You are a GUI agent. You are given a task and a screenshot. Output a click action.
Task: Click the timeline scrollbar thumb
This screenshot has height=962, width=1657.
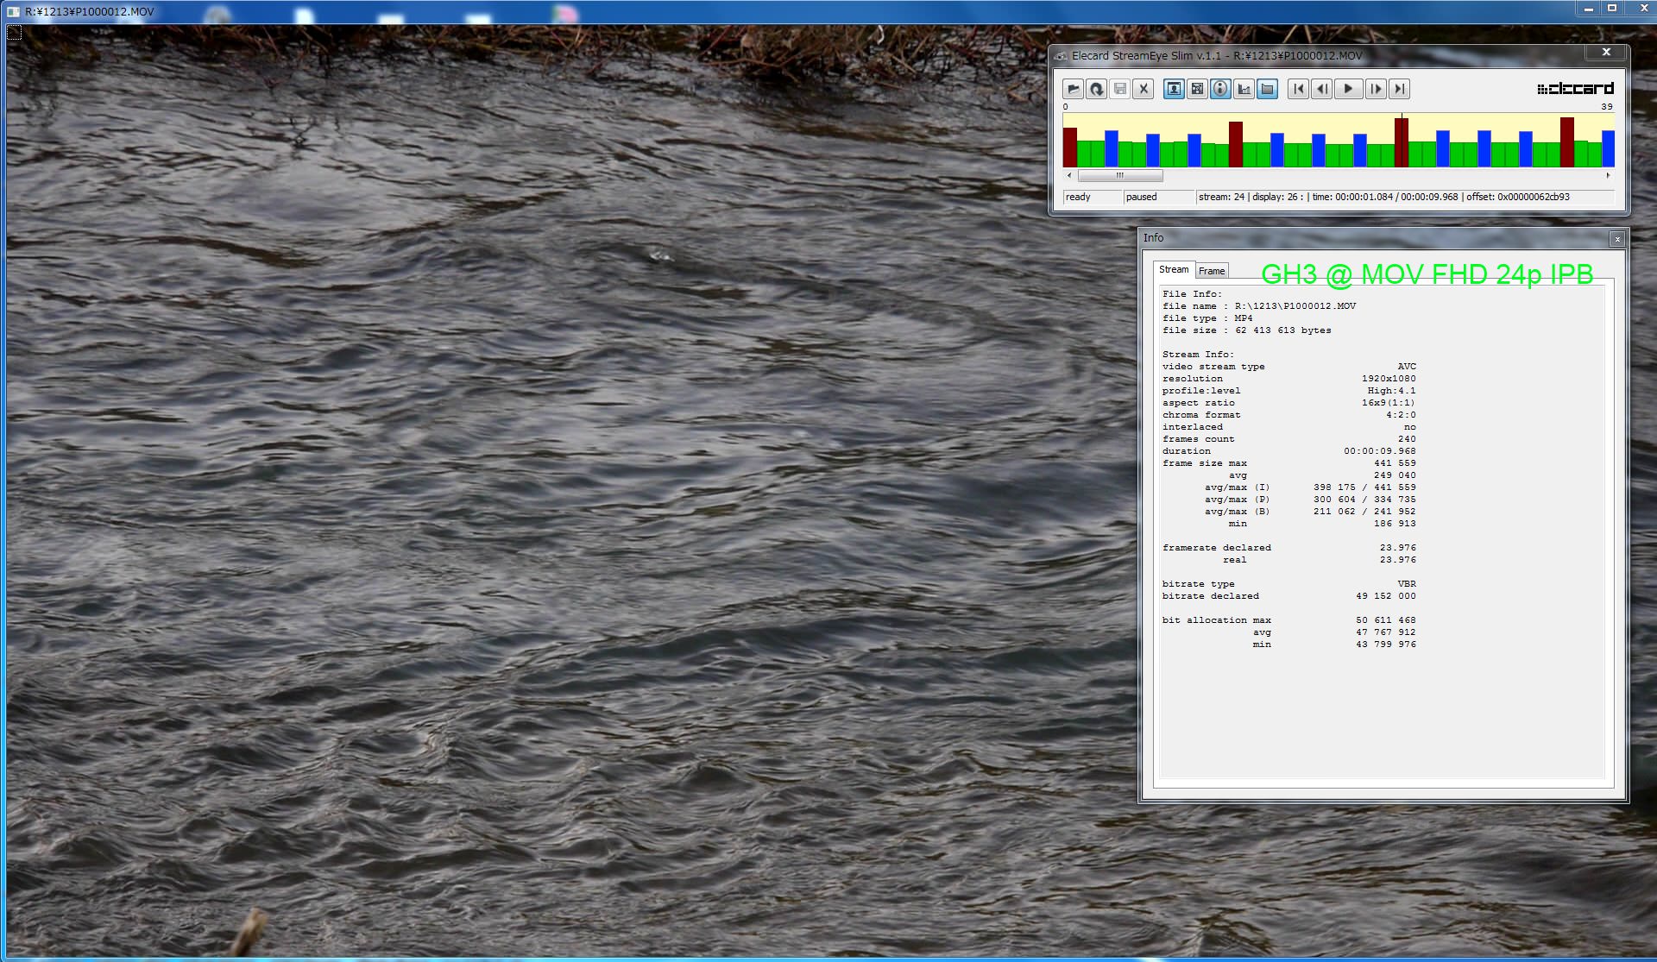[1120, 176]
